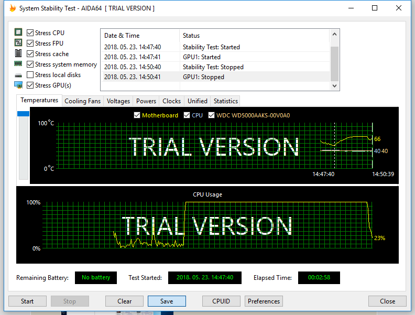Toggle the Motherboard temperature graph checkbox
Image resolution: width=415 pixels, height=315 pixels.
(137, 115)
